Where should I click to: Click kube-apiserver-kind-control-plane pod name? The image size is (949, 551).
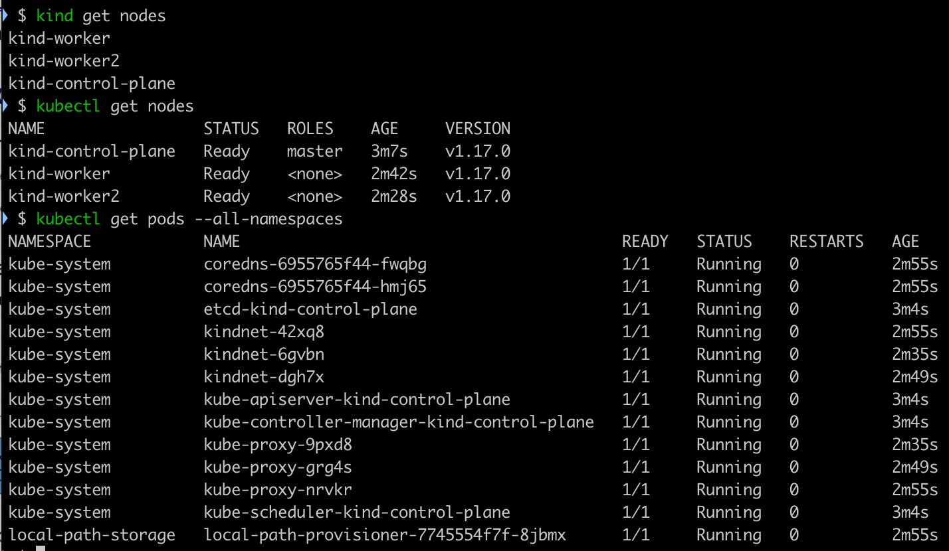pyautogui.click(x=357, y=399)
